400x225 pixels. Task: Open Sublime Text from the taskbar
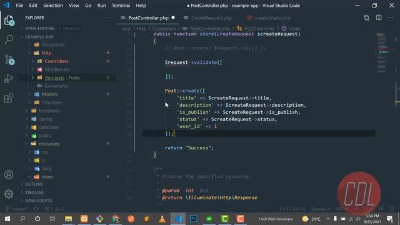146,219
